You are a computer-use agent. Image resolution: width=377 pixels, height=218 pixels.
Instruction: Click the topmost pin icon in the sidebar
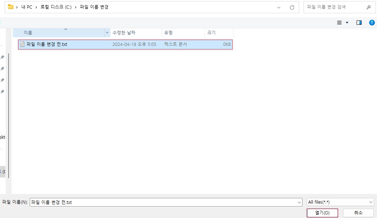tap(3, 57)
